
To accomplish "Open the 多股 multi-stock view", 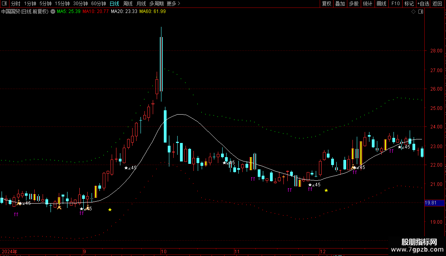I will (354, 4).
